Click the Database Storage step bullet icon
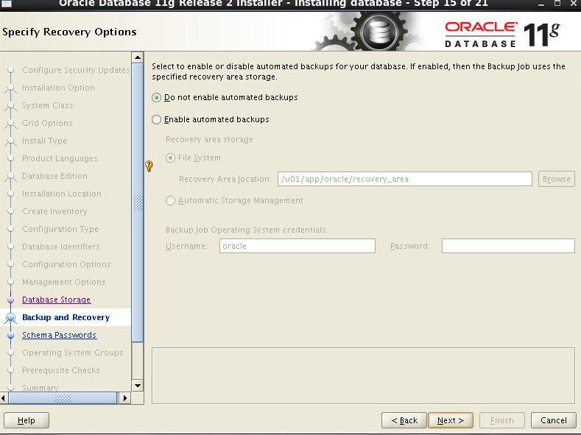This screenshot has width=581, height=435. [11, 300]
